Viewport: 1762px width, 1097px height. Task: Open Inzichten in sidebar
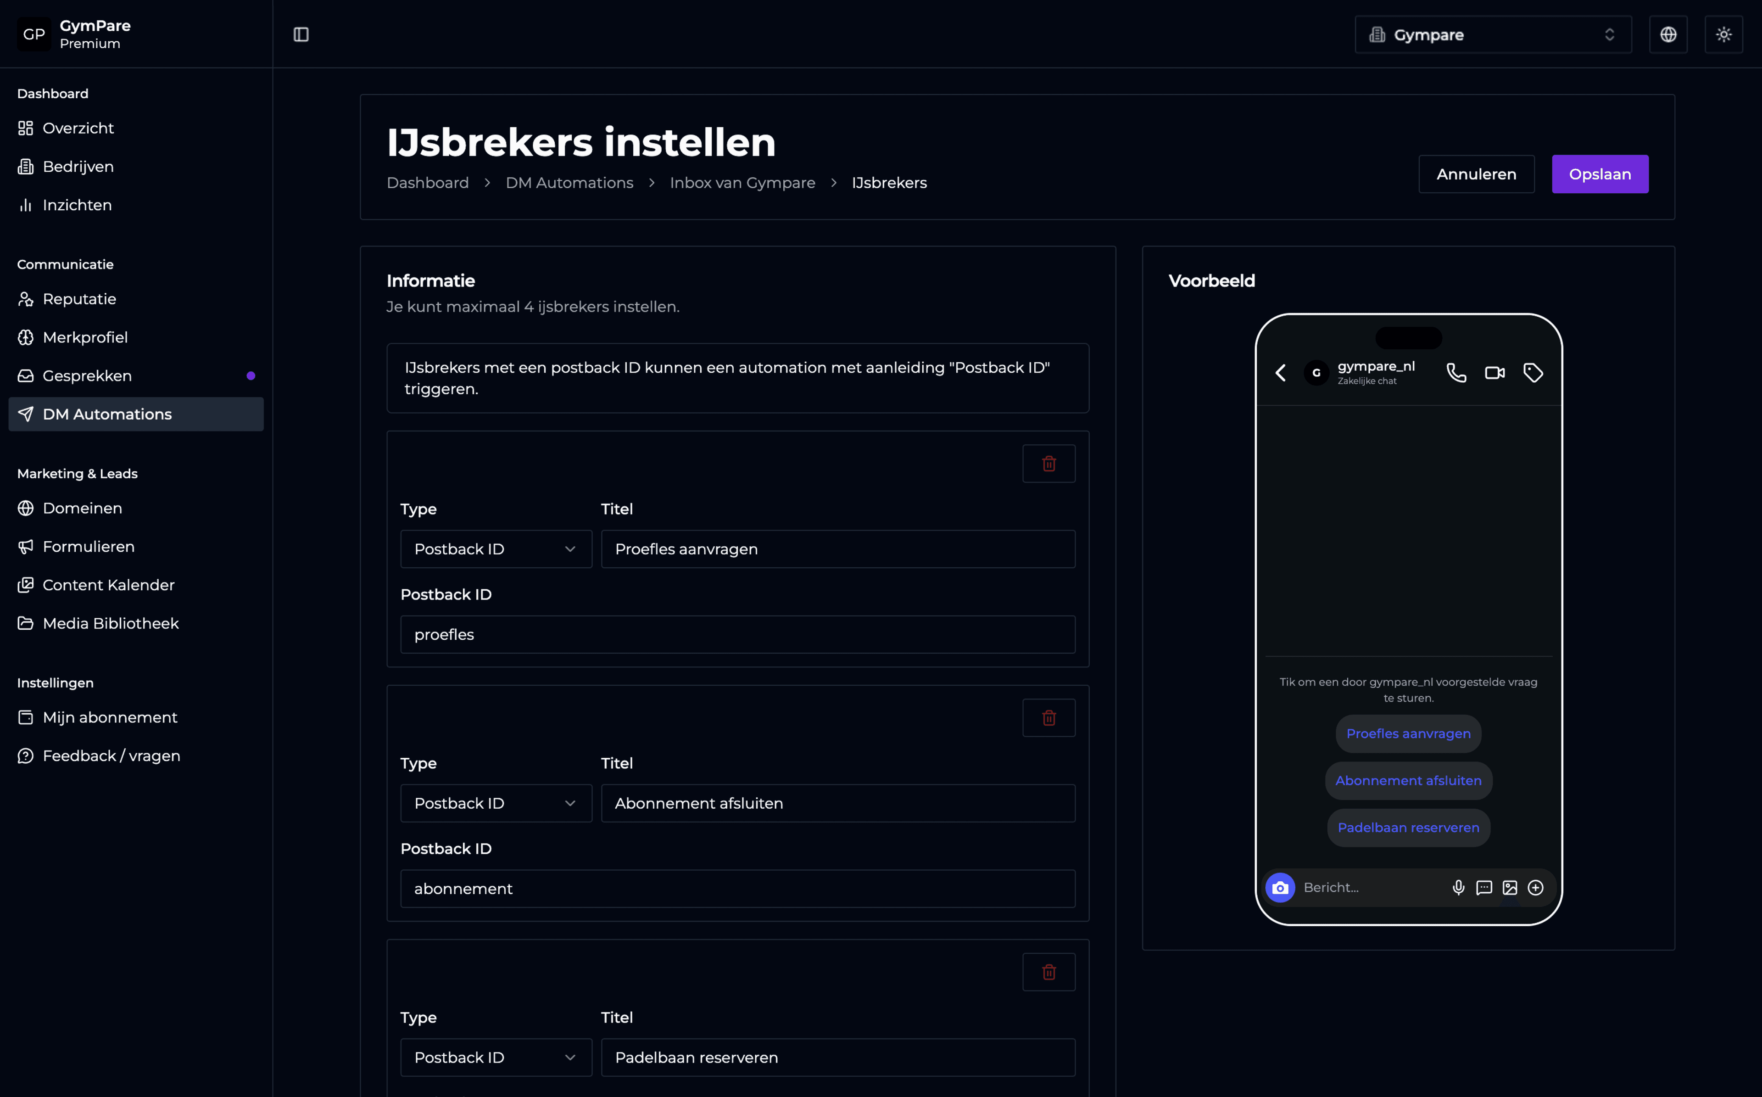(x=136, y=205)
